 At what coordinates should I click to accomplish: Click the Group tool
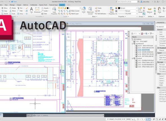(x=140, y=10)
